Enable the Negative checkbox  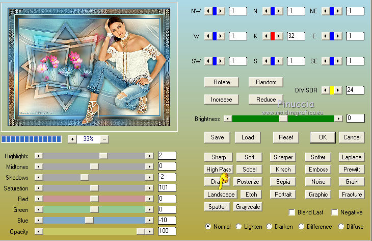tap(334, 212)
